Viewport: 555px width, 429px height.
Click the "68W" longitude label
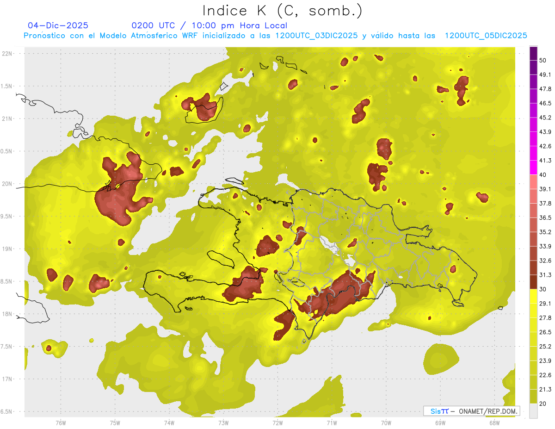(x=494, y=423)
